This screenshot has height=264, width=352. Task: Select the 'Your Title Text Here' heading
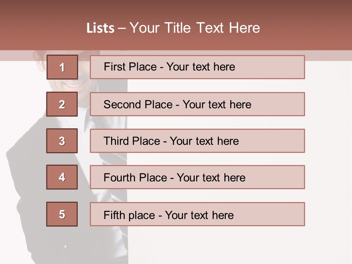coord(195,28)
